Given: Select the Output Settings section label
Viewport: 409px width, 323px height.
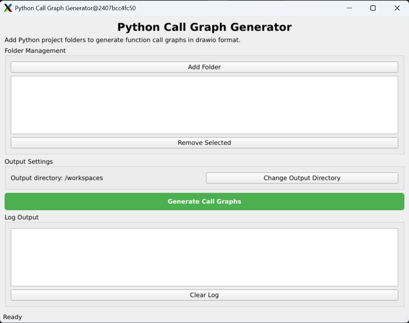Looking at the screenshot, I should click(x=29, y=161).
